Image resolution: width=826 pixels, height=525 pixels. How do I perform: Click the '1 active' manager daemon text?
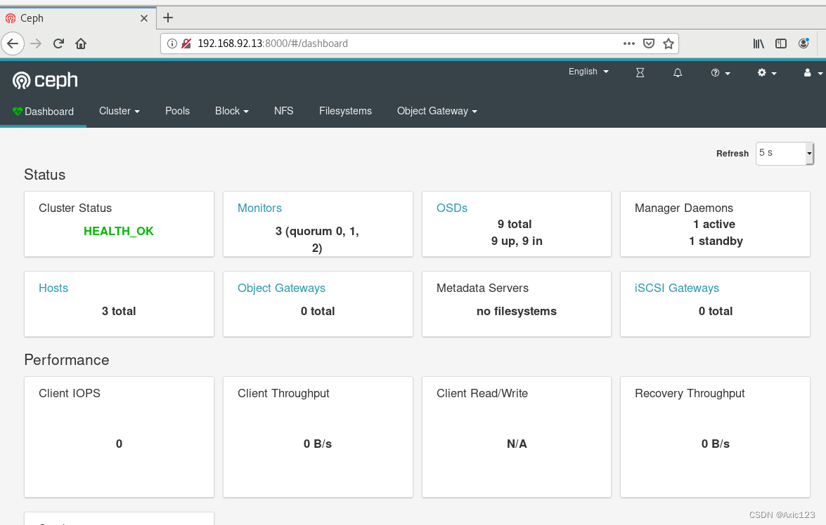tap(714, 224)
